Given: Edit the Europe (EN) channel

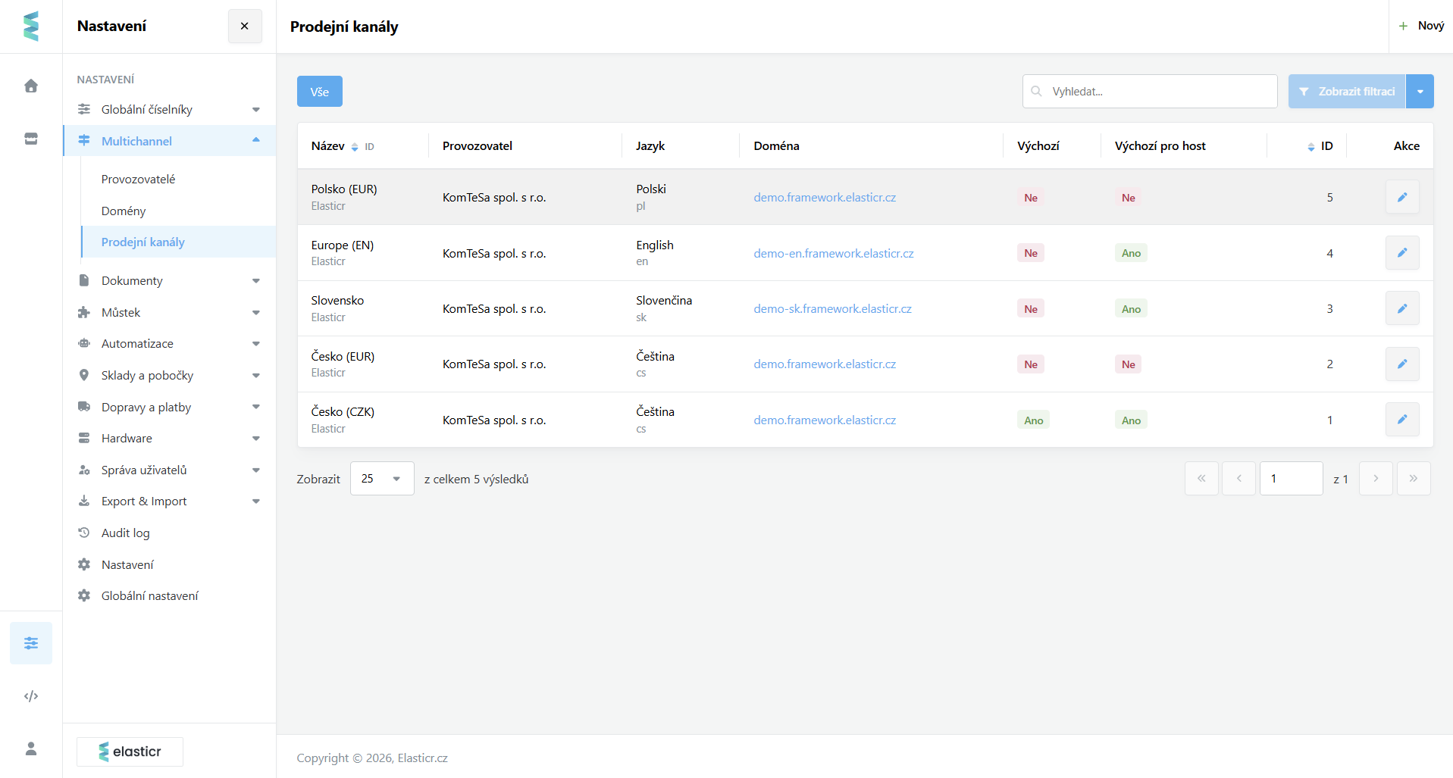Looking at the screenshot, I should [1402, 253].
